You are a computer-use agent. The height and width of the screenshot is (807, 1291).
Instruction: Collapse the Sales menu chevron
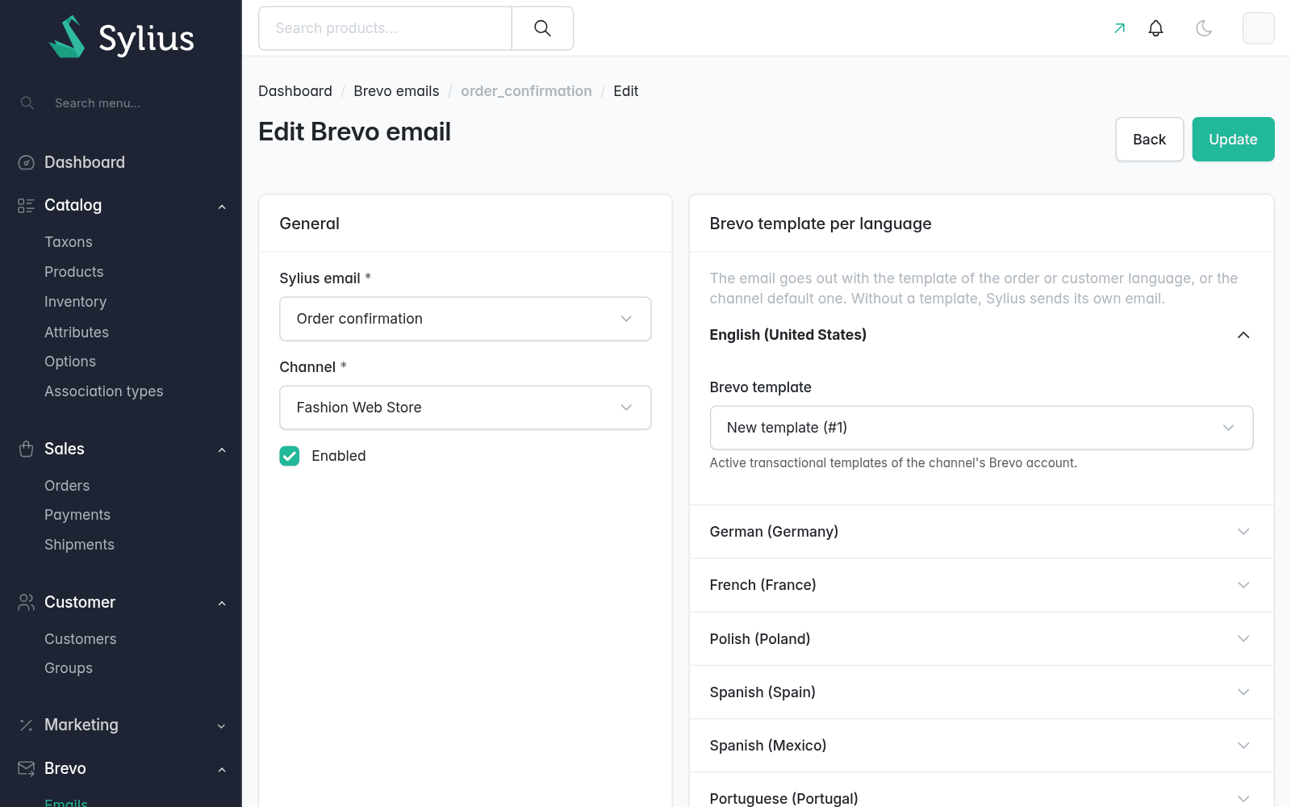(222, 449)
